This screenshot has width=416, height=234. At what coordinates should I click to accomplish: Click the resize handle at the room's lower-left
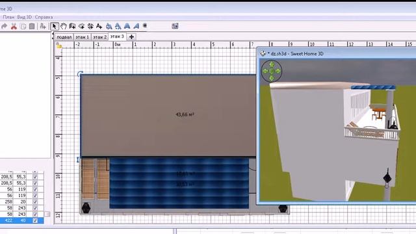[78, 159]
